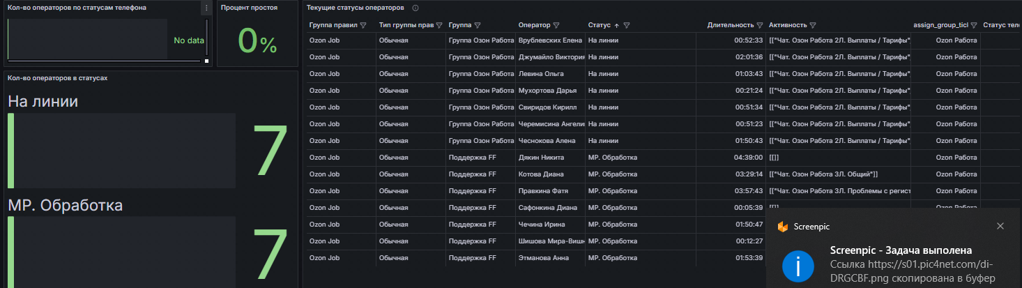Select operator Котова Диана cell
This screenshot has width=1022, height=288.
click(550, 174)
